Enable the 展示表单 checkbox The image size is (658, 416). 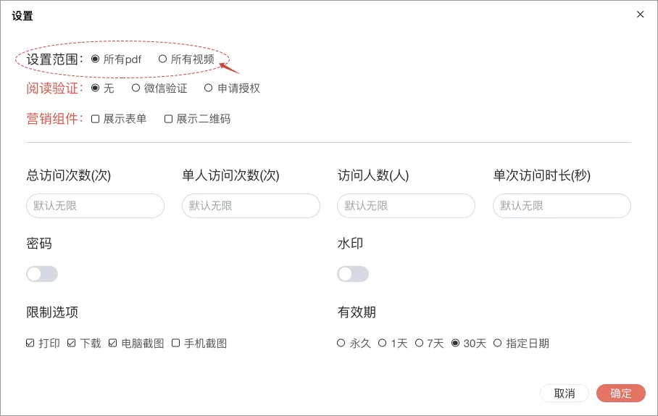96,119
